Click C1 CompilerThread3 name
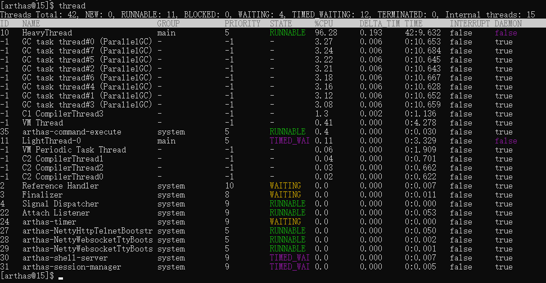This screenshot has height=283, width=546. [62, 114]
